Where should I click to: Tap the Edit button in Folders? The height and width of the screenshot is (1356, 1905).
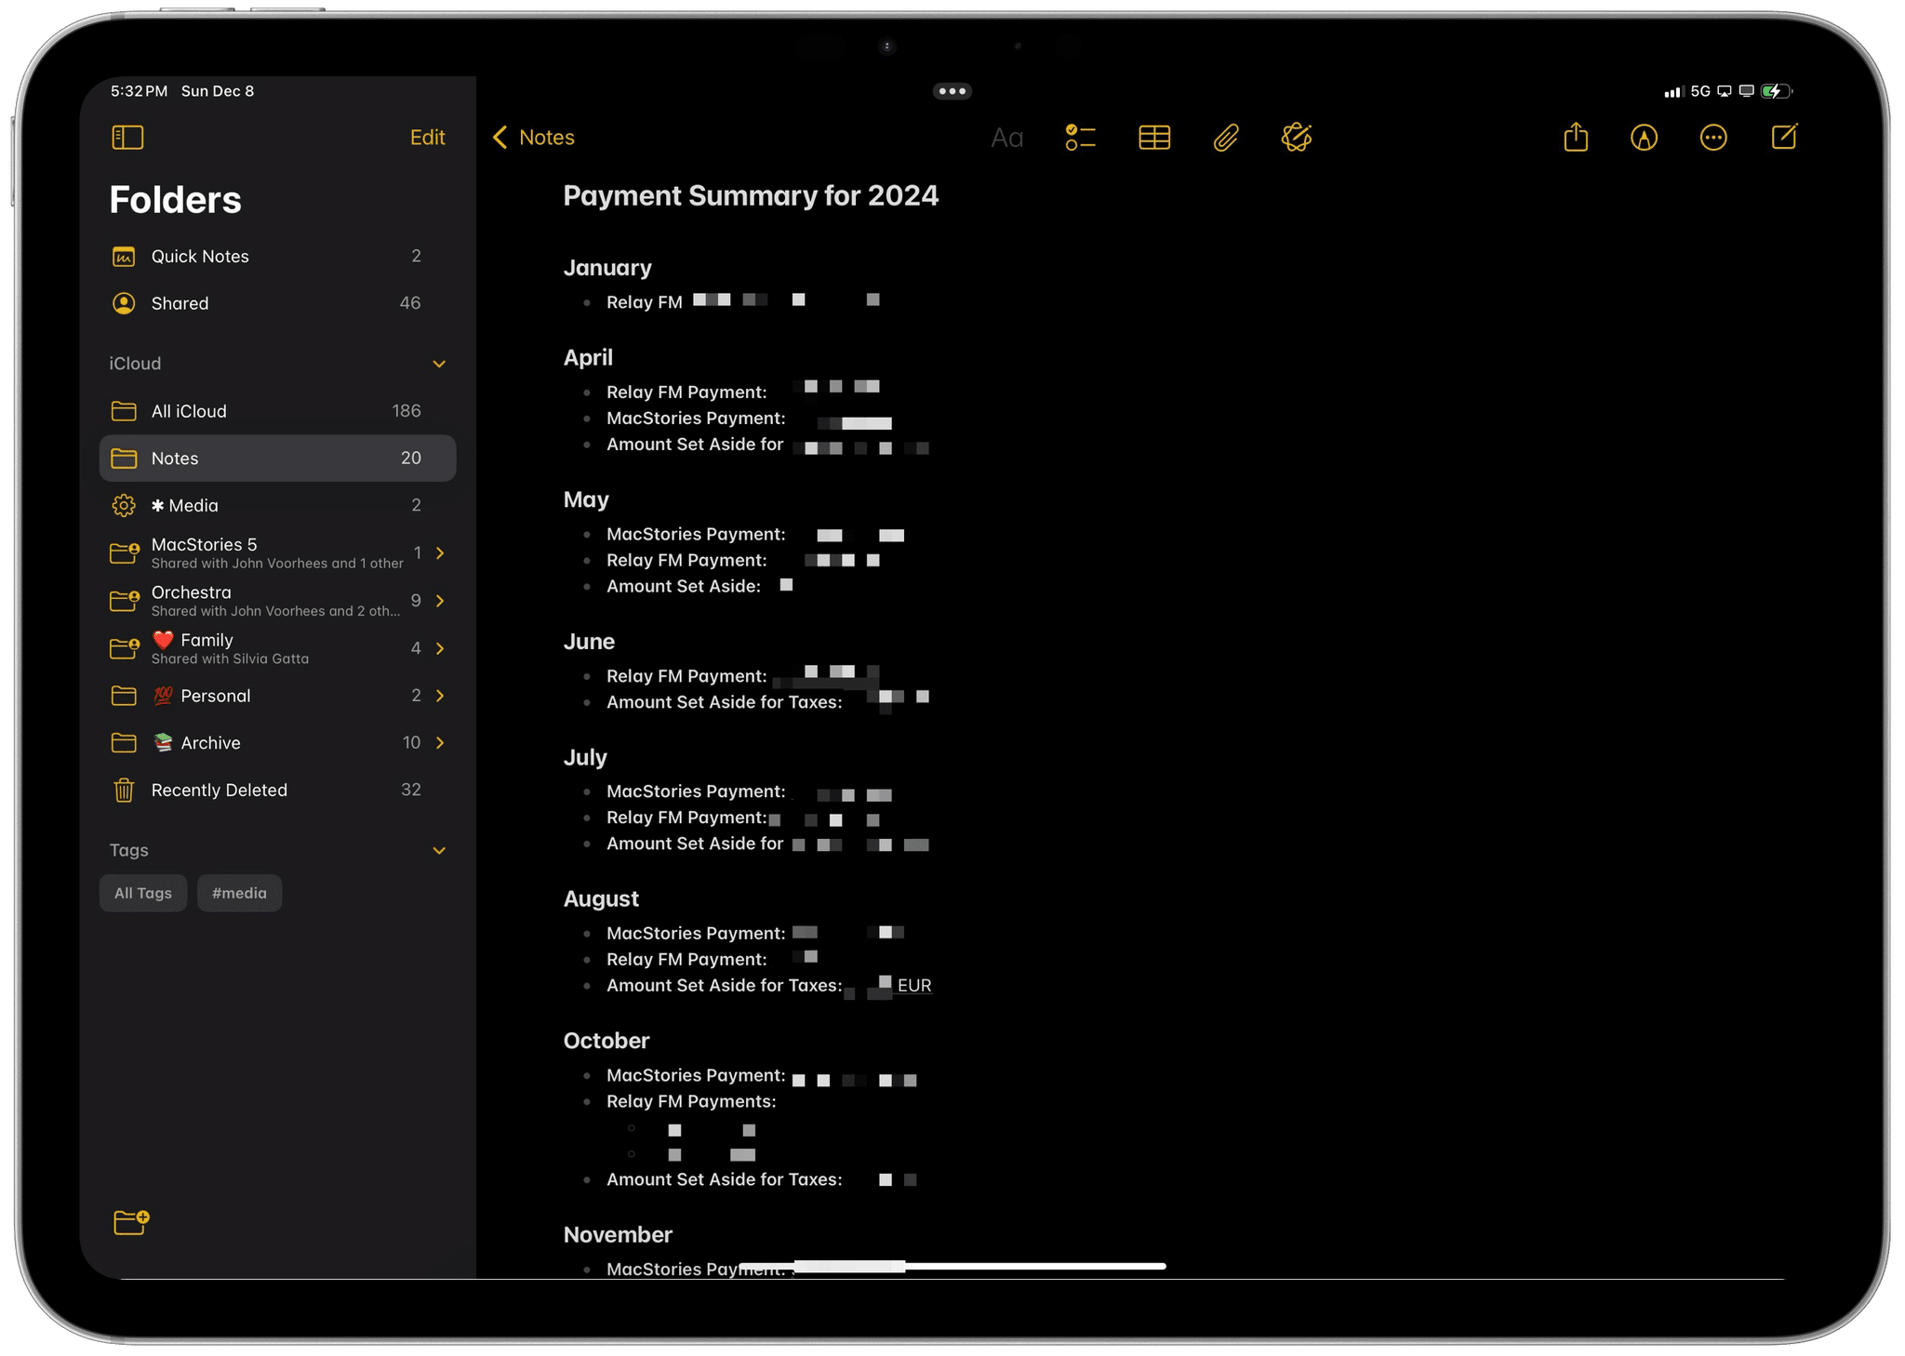point(427,138)
